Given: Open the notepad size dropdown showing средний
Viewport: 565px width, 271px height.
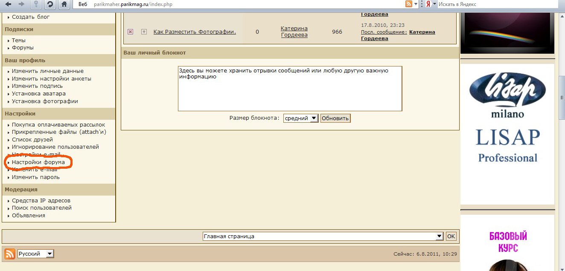Looking at the screenshot, I should coord(301,118).
